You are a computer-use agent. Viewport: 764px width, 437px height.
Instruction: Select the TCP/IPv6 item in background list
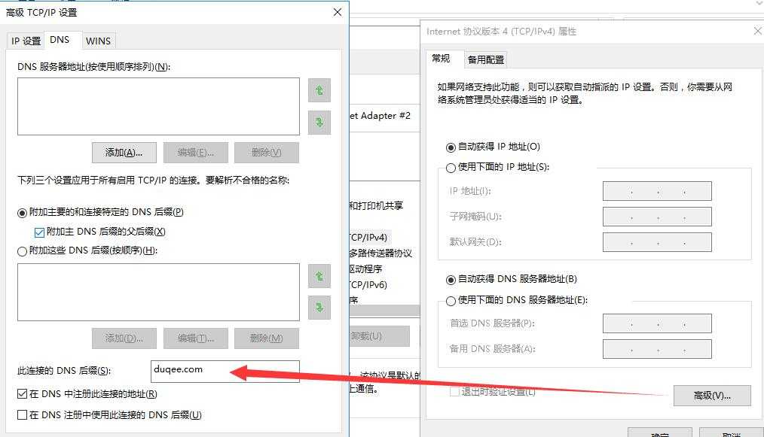369,284
